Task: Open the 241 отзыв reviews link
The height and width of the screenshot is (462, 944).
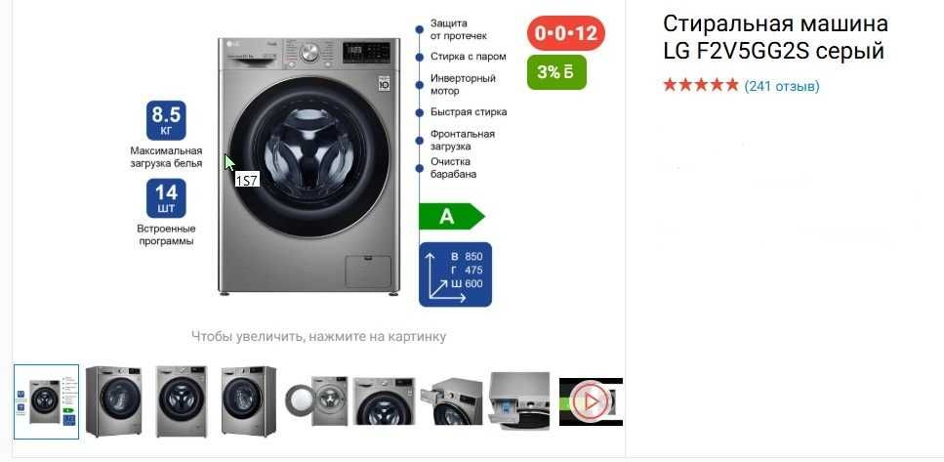Action: click(782, 86)
